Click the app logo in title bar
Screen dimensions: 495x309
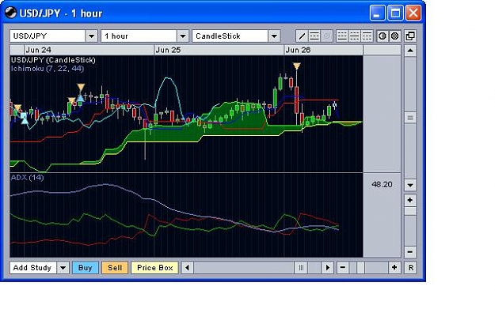click(x=11, y=13)
